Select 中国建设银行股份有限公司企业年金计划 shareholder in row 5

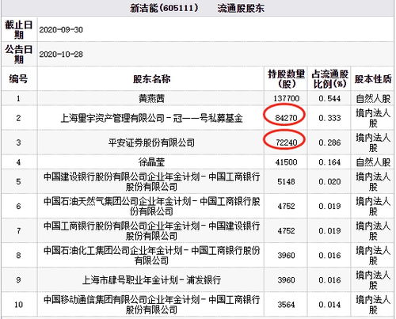151,181
